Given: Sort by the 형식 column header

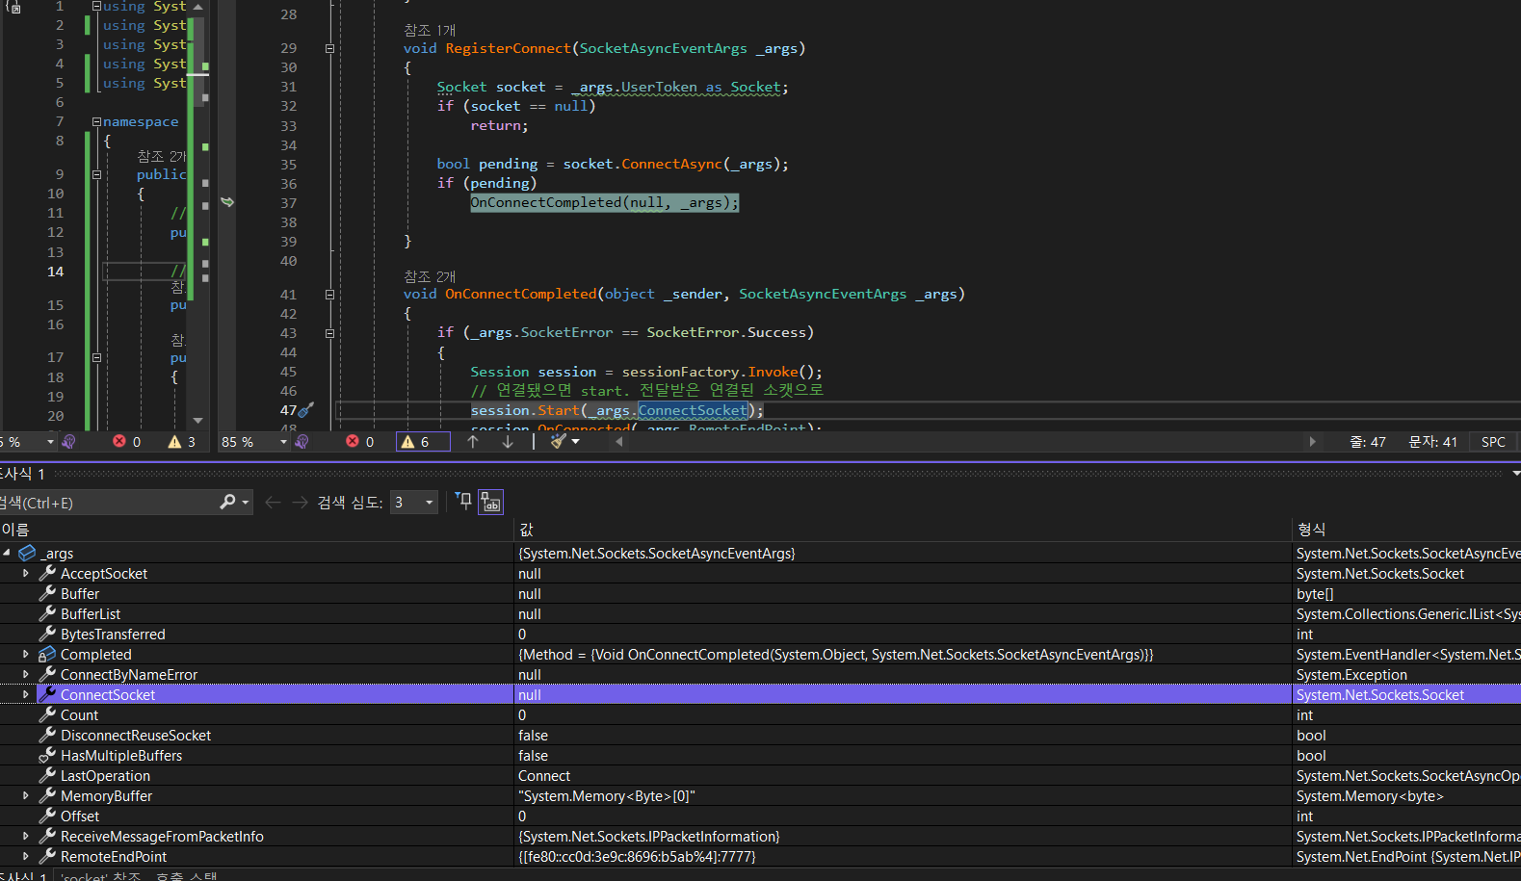Looking at the screenshot, I should point(1406,530).
